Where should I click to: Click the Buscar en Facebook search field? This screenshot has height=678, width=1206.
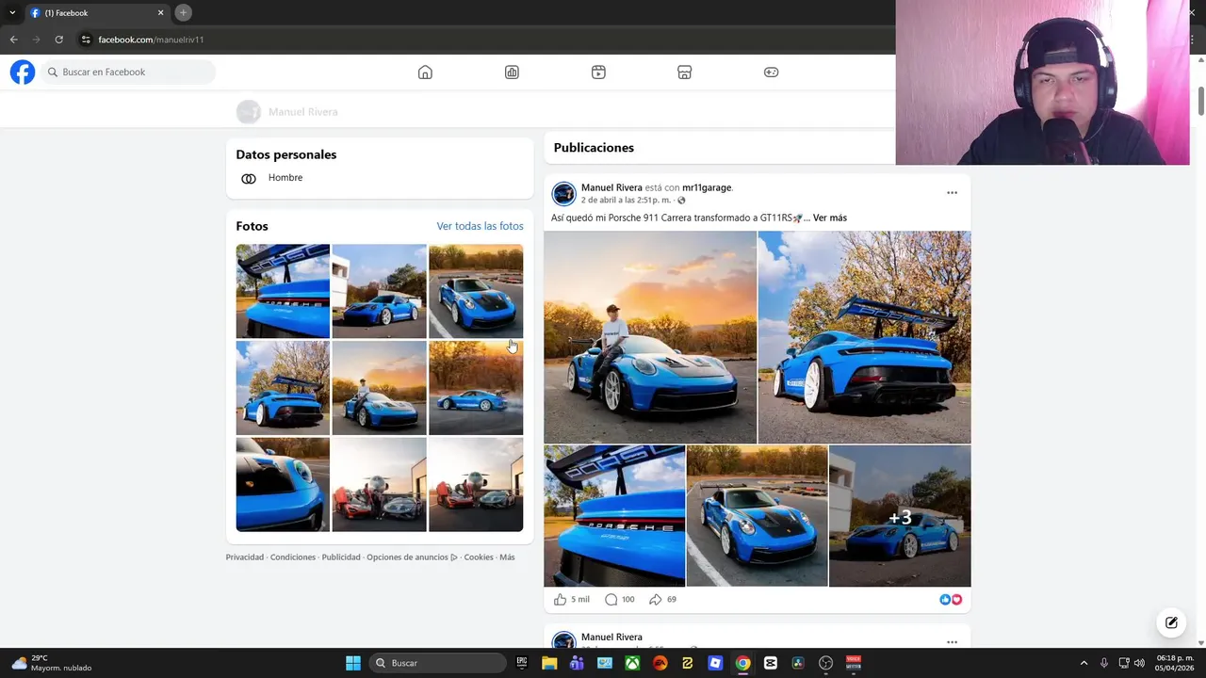pyautogui.click(x=127, y=72)
